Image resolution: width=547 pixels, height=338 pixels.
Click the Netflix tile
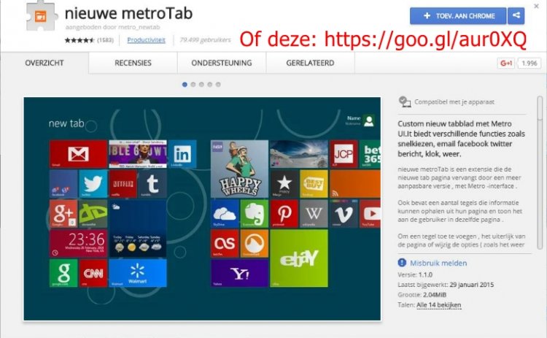pyautogui.click(x=123, y=184)
